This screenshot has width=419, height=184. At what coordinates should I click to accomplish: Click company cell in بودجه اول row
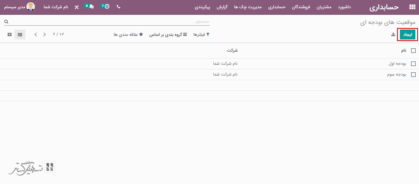click(x=225, y=64)
